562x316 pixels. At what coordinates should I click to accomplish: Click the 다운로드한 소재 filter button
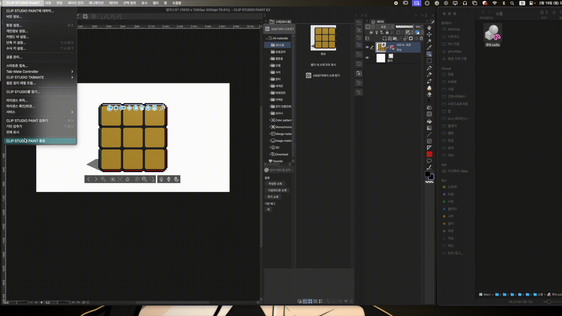pos(277,190)
